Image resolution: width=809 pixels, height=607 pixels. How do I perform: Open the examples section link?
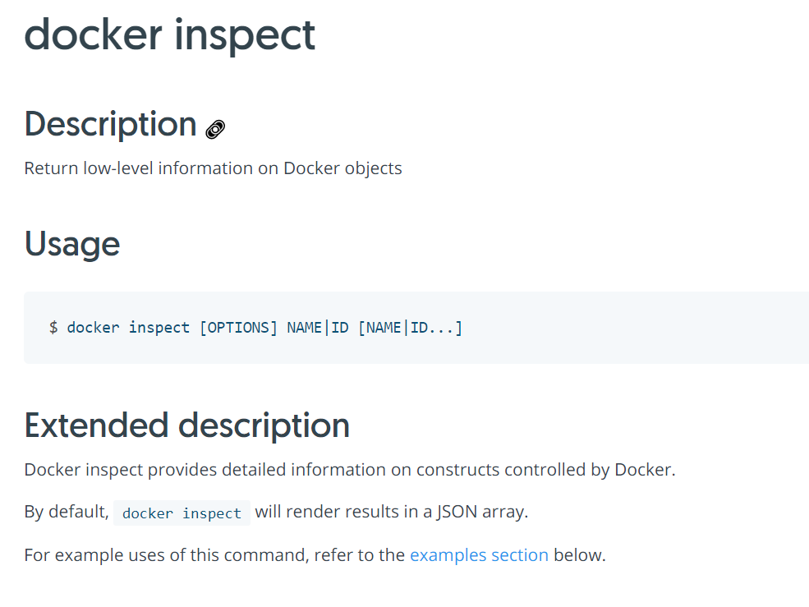479,555
